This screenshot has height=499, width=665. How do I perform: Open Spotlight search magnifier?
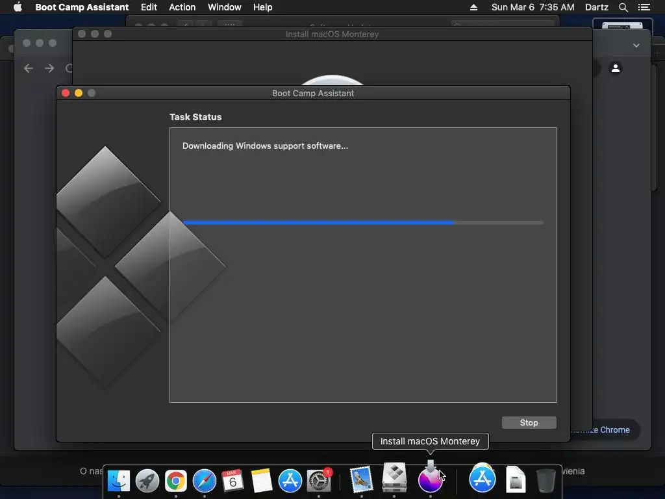point(623,7)
